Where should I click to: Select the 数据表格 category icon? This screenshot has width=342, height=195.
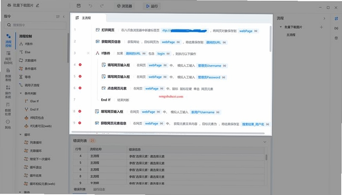[8, 75]
